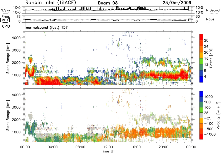Click 'Slant Range [km]' label of velocity panel
This screenshot has height=153, width=221.
(8, 115)
